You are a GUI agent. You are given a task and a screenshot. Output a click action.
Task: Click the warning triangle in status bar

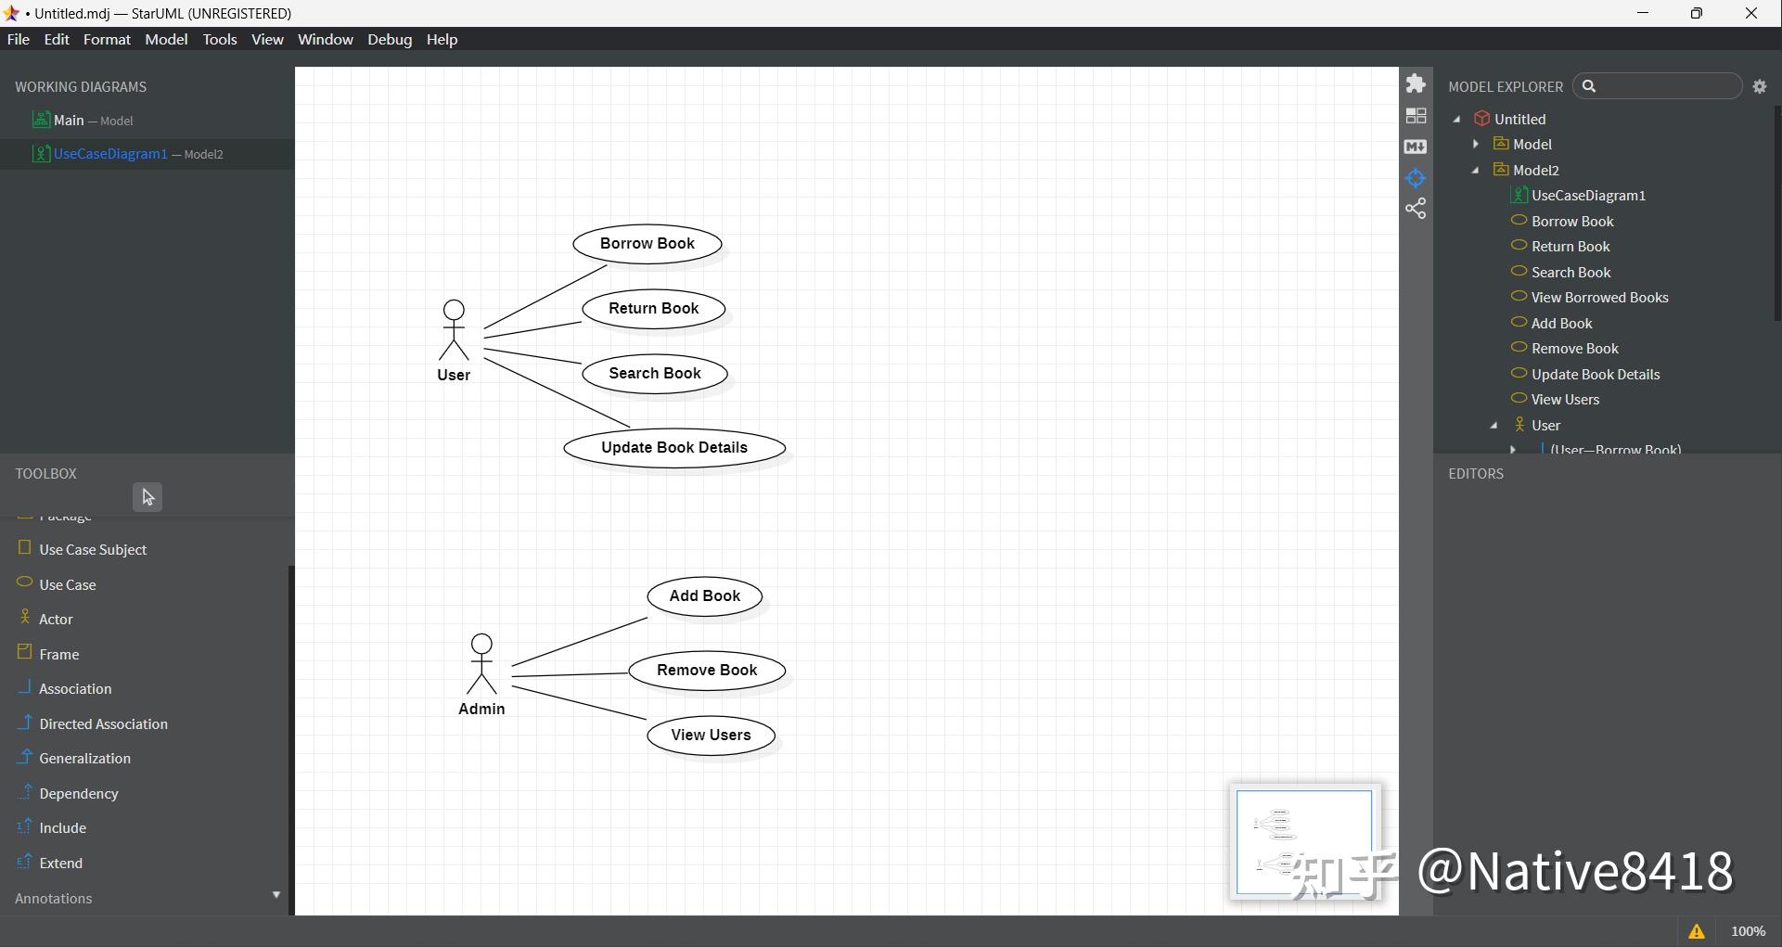(x=1698, y=931)
